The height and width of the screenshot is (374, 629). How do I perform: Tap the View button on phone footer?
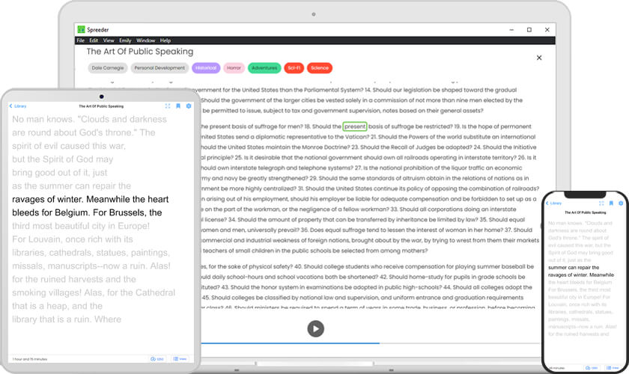pos(613,367)
